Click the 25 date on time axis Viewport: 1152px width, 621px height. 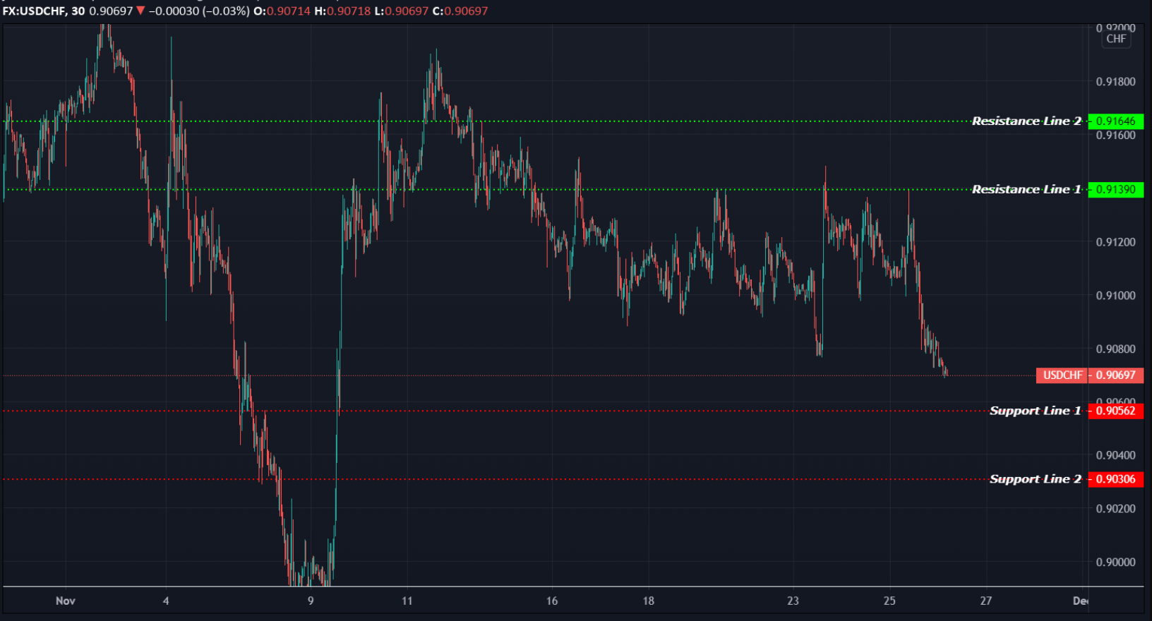889,601
